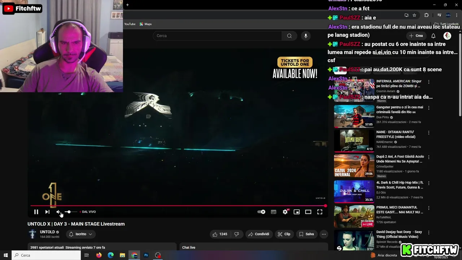462x260 pixels.
Task: Open the UNTOLD channel avatar
Action: click(x=32, y=234)
